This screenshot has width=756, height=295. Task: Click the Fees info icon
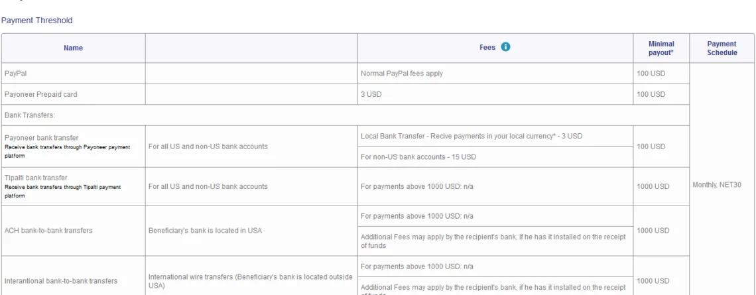click(x=505, y=47)
